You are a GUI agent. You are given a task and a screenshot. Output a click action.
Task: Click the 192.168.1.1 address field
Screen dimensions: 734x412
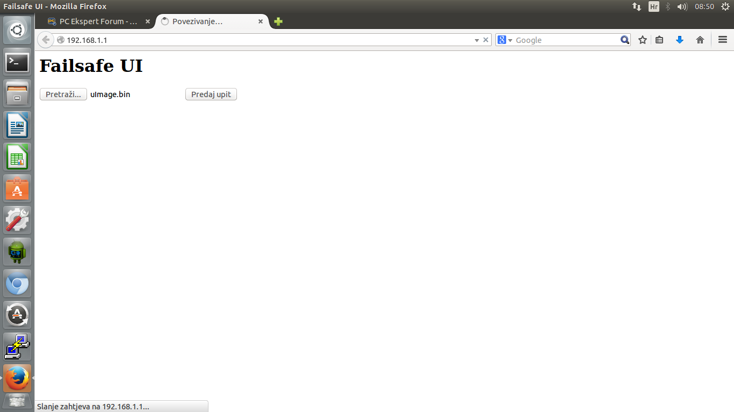(x=269, y=40)
